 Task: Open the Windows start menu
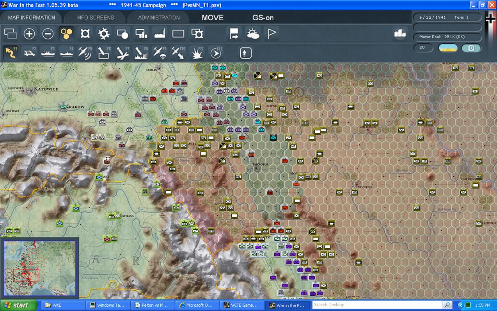pyautogui.click(x=18, y=305)
